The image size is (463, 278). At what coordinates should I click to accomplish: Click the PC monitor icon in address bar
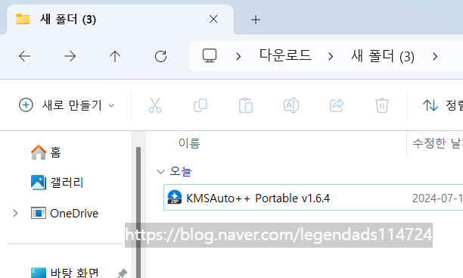tap(210, 56)
